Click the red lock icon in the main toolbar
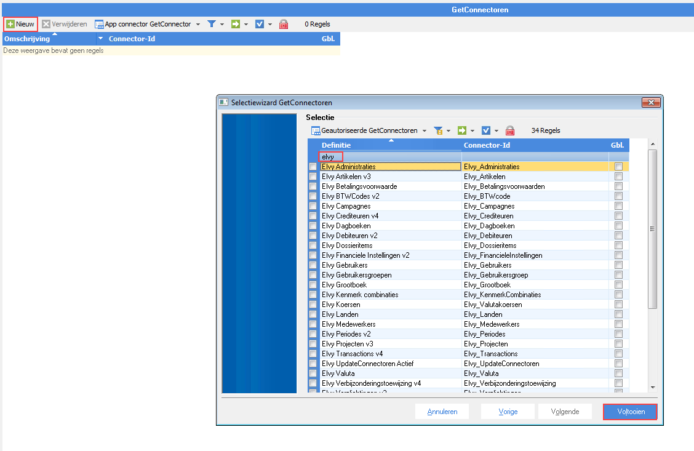 coord(284,24)
